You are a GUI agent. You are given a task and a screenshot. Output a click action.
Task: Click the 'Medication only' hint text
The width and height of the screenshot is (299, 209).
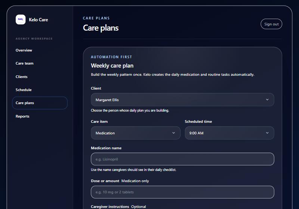coord(135,181)
